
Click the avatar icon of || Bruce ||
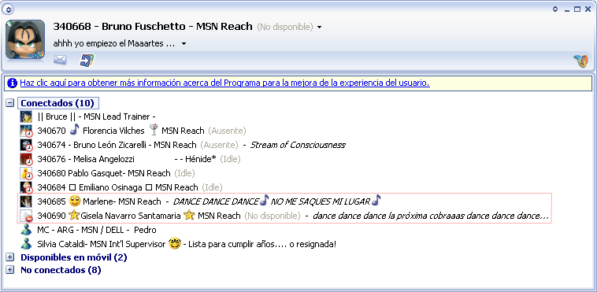click(26, 116)
